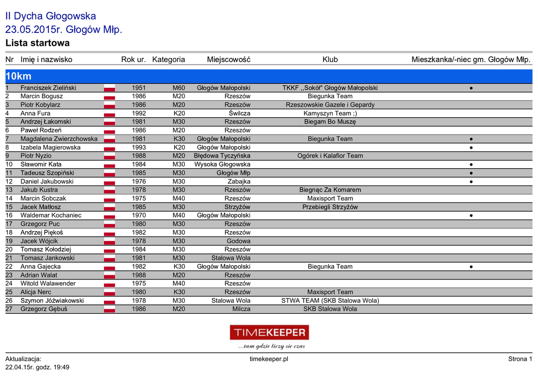Click the flag icon for Waldemar Kochaniec
Screen dimensions: 538x381
coord(109,215)
